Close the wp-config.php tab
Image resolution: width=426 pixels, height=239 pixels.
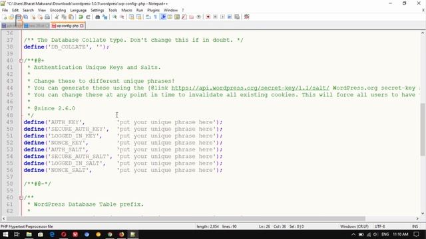point(82,26)
